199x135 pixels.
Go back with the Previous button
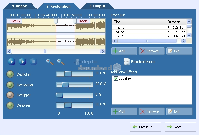point(146,127)
